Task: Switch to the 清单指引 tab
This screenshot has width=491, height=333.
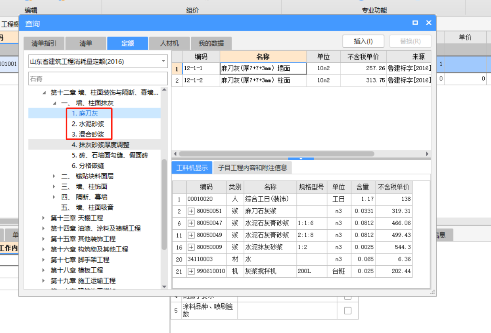Action: pyautogui.click(x=44, y=43)
